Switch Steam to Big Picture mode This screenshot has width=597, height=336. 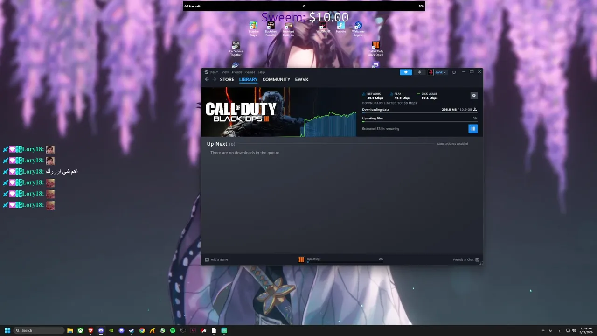tap(454, 72)
